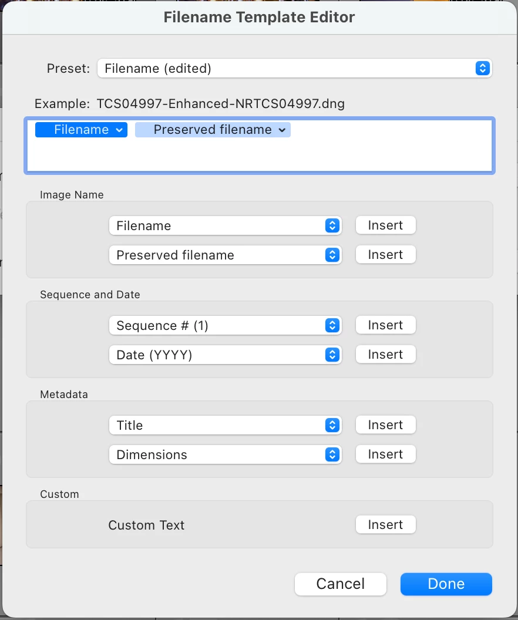Click Cancel to discard template changes
The image size is (518, 620).
pos(341,584)
